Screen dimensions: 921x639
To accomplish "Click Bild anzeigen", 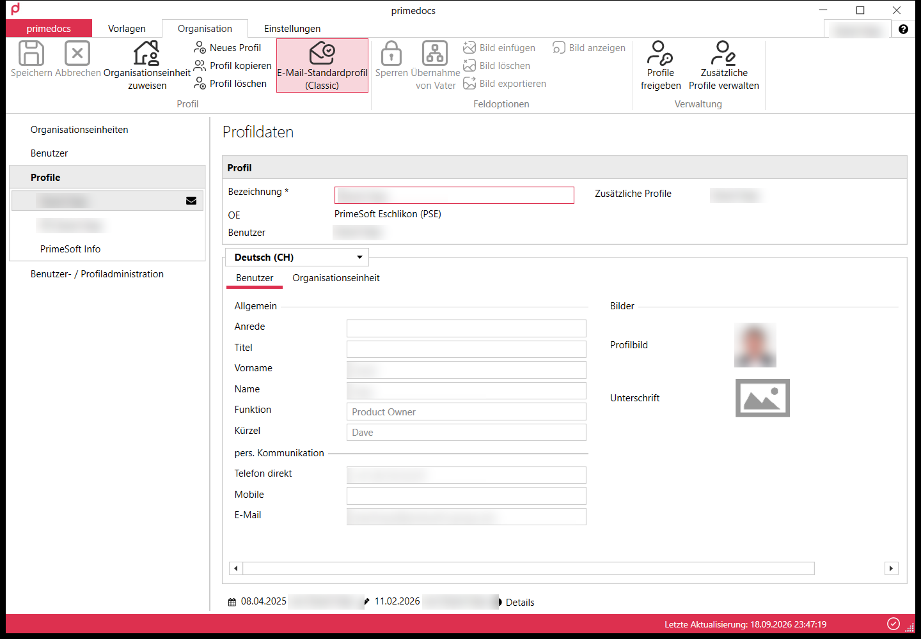I will [x=589, y=48].
